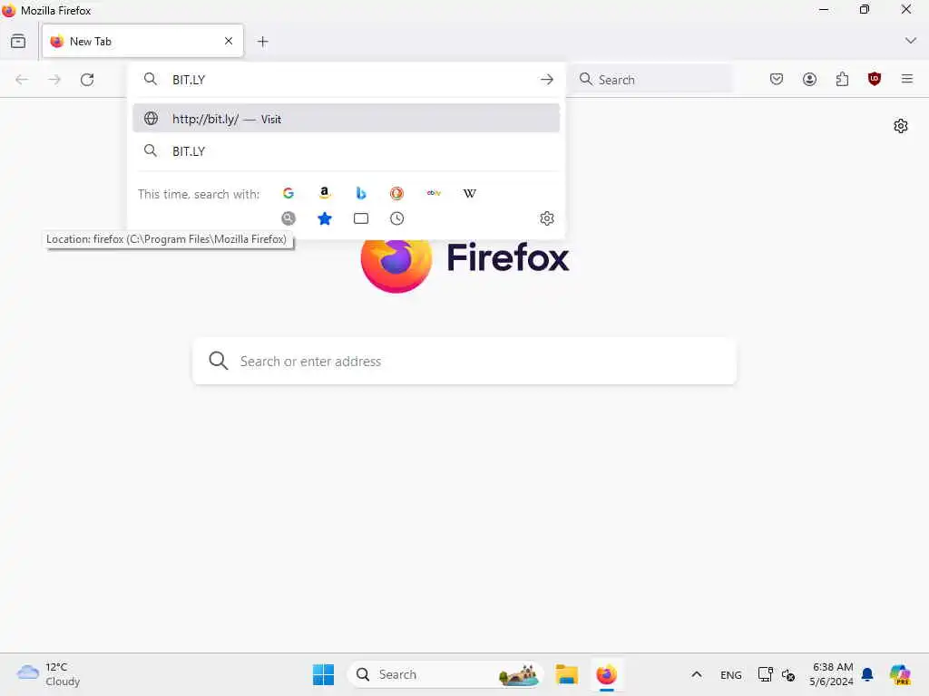Search this time with Amazon
Screen dimensions: 929x696
[x=325, y=193]
